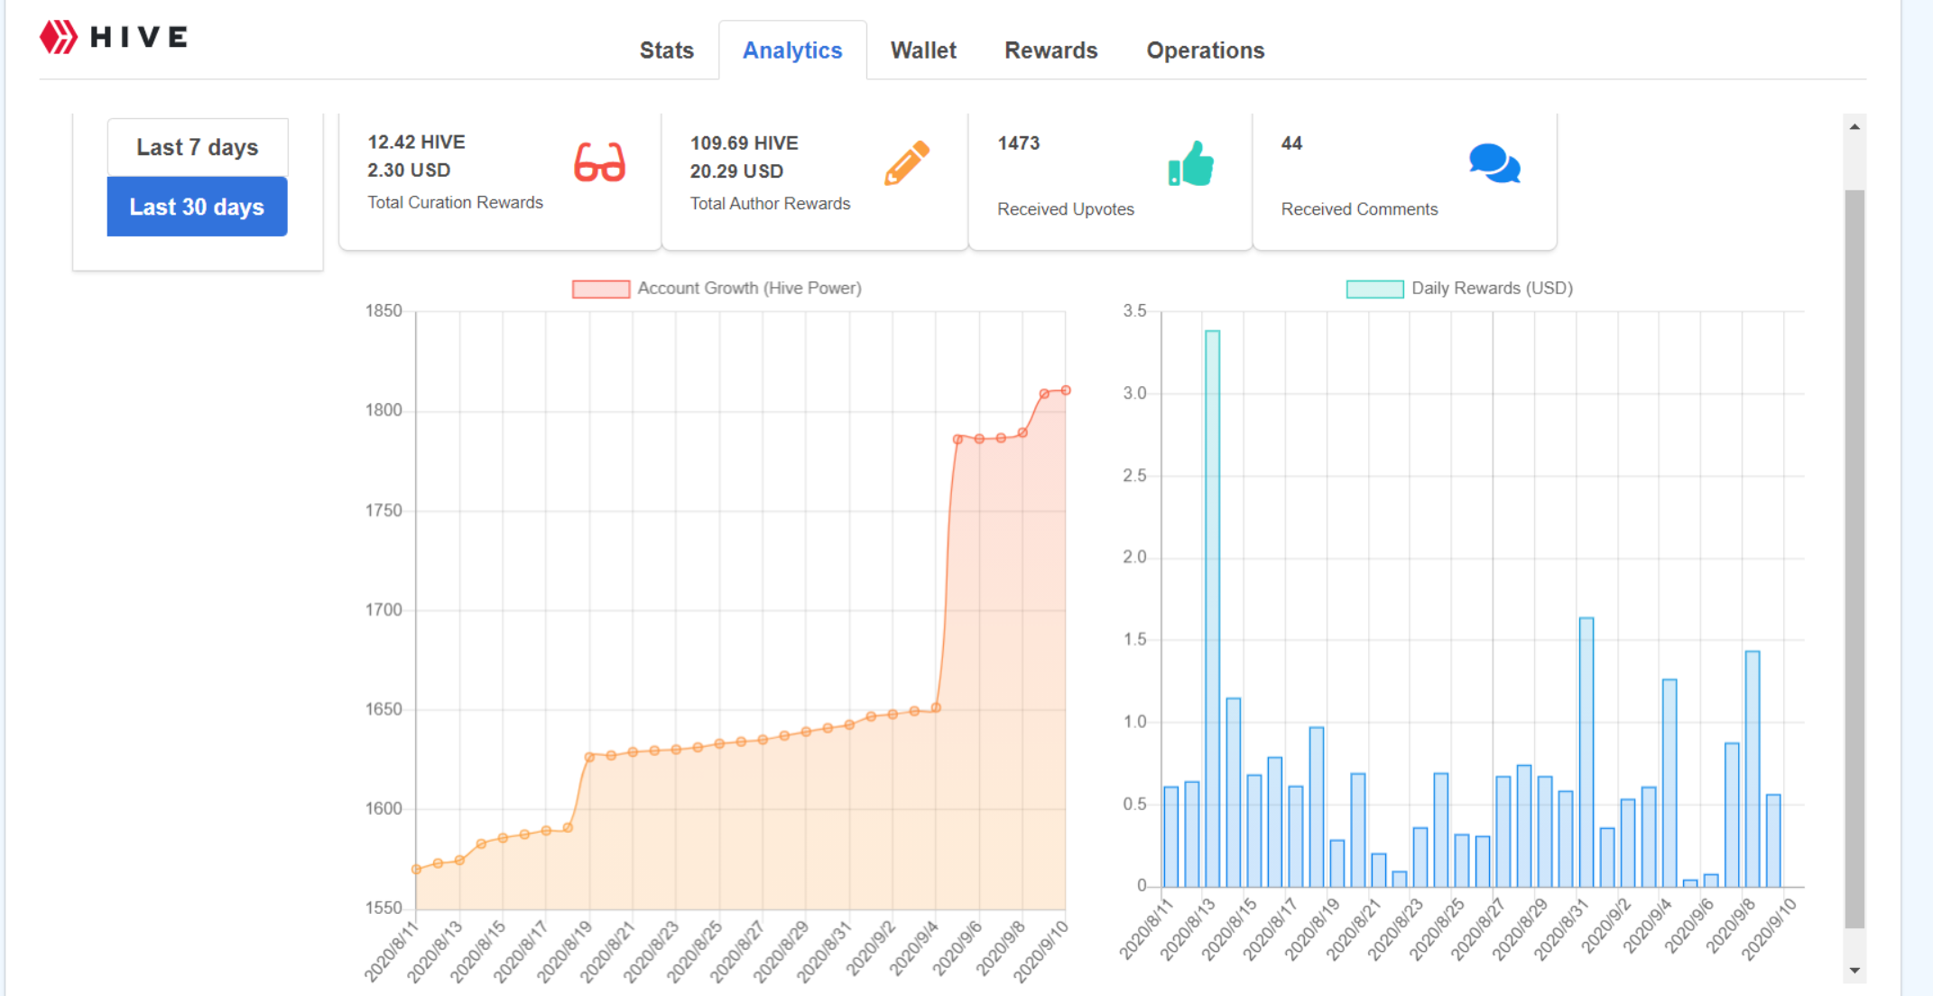This screenshot has height=996, width=1933.
Task: Click the Hive logo icon
Action: click(59, 37)
